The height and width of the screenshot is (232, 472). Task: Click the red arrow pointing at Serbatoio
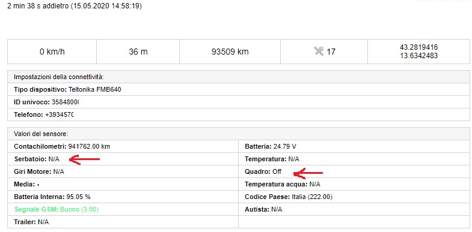coord(85,159)
